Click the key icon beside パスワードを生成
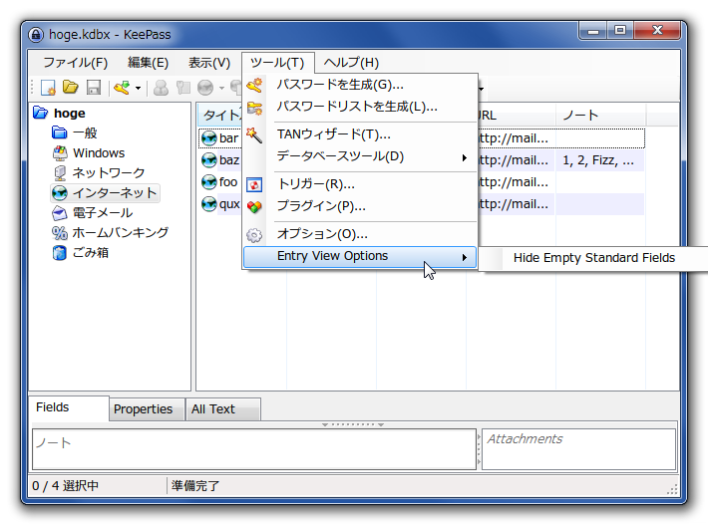This screenshot has height=525, width=708. click(254, 85)
